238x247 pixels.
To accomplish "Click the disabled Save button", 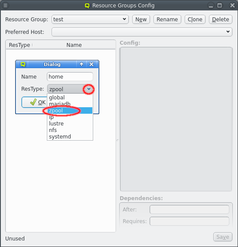I will click(x=222, y=237).
